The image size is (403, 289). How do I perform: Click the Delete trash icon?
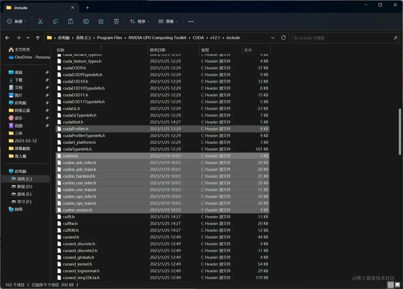click(x=116, y=21)
